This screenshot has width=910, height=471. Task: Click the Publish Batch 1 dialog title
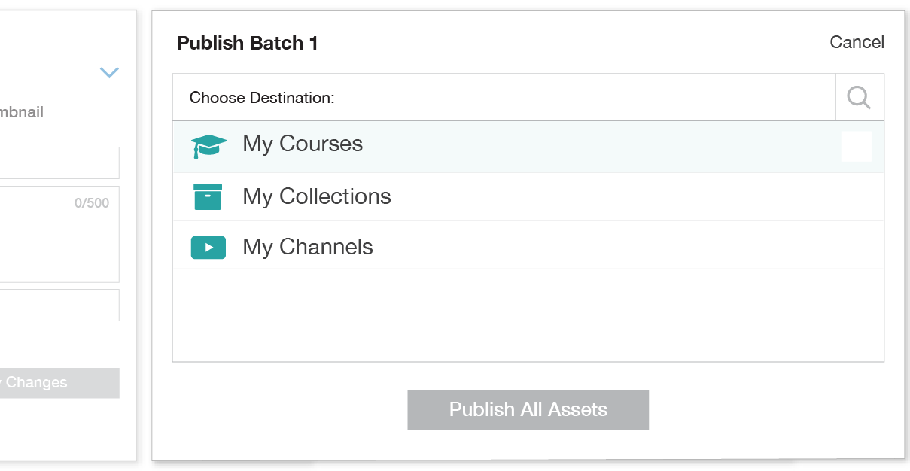pos(247,44)
